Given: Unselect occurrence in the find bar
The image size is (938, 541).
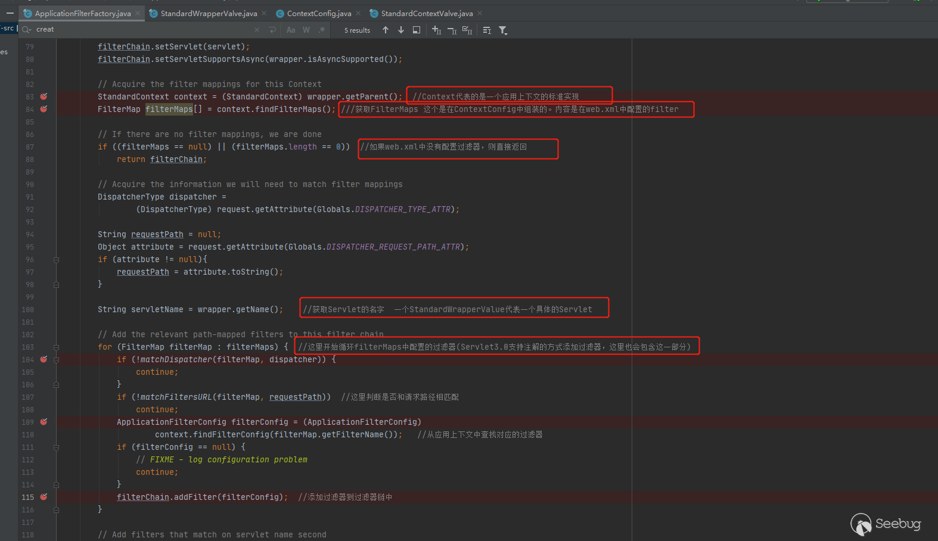Looking at the screenshot, I should (x=452, y=30).
